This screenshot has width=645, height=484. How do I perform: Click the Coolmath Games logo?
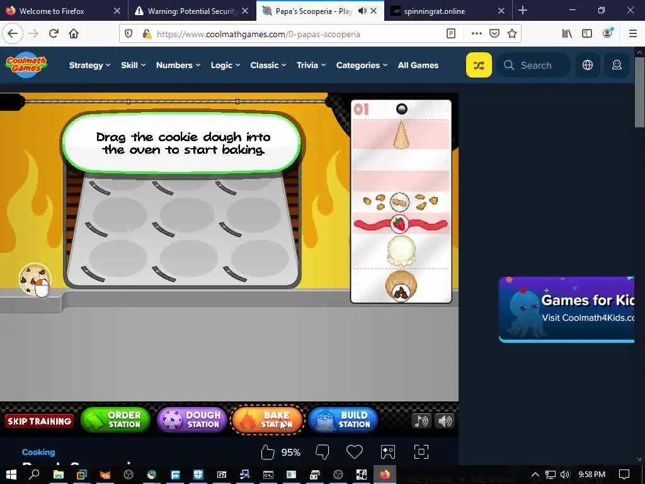click(x=26, y=65)
